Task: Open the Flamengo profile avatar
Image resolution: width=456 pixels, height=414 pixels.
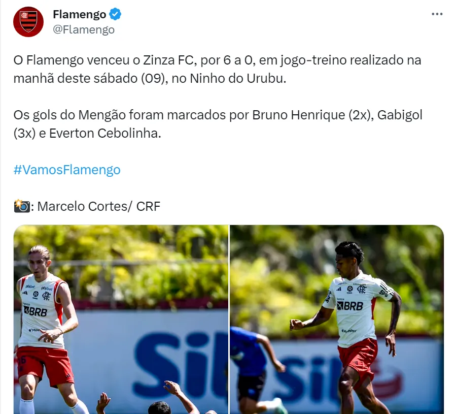Action: pyautogui.click(x=28, y=22)
